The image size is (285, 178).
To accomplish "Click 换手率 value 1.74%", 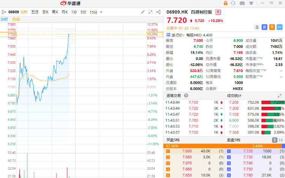I will pyautogui.click(x=277, y=53).
